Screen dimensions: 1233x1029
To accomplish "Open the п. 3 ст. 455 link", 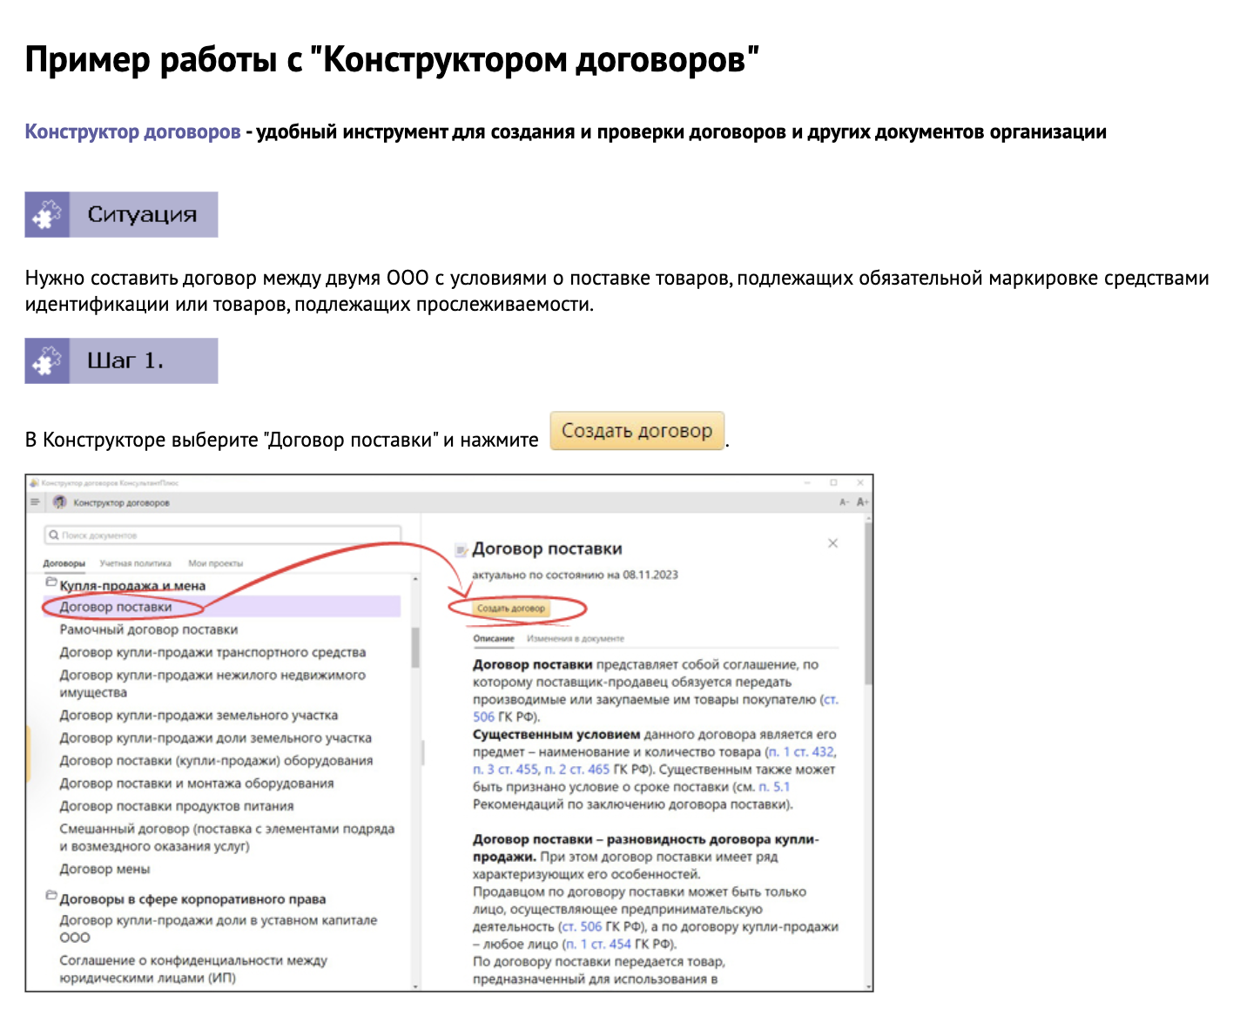I will click(506, 769).
